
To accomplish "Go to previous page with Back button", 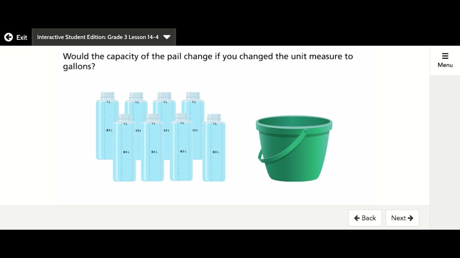I will (365, 218).
